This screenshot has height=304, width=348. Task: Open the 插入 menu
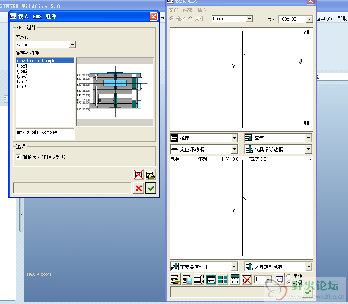(202, 10)
